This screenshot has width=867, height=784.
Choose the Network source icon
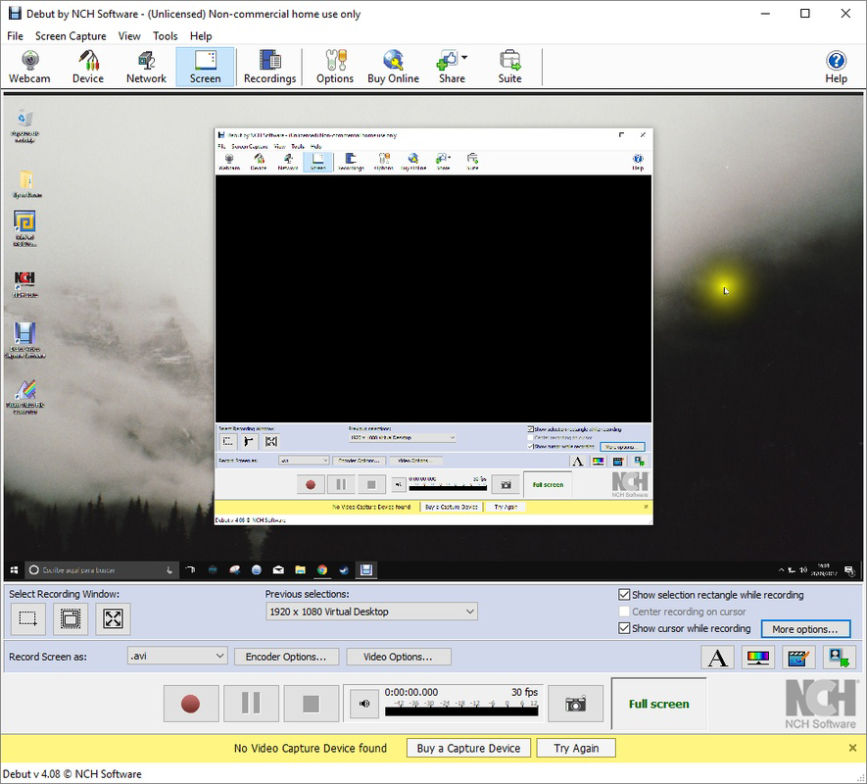(146, 67)
